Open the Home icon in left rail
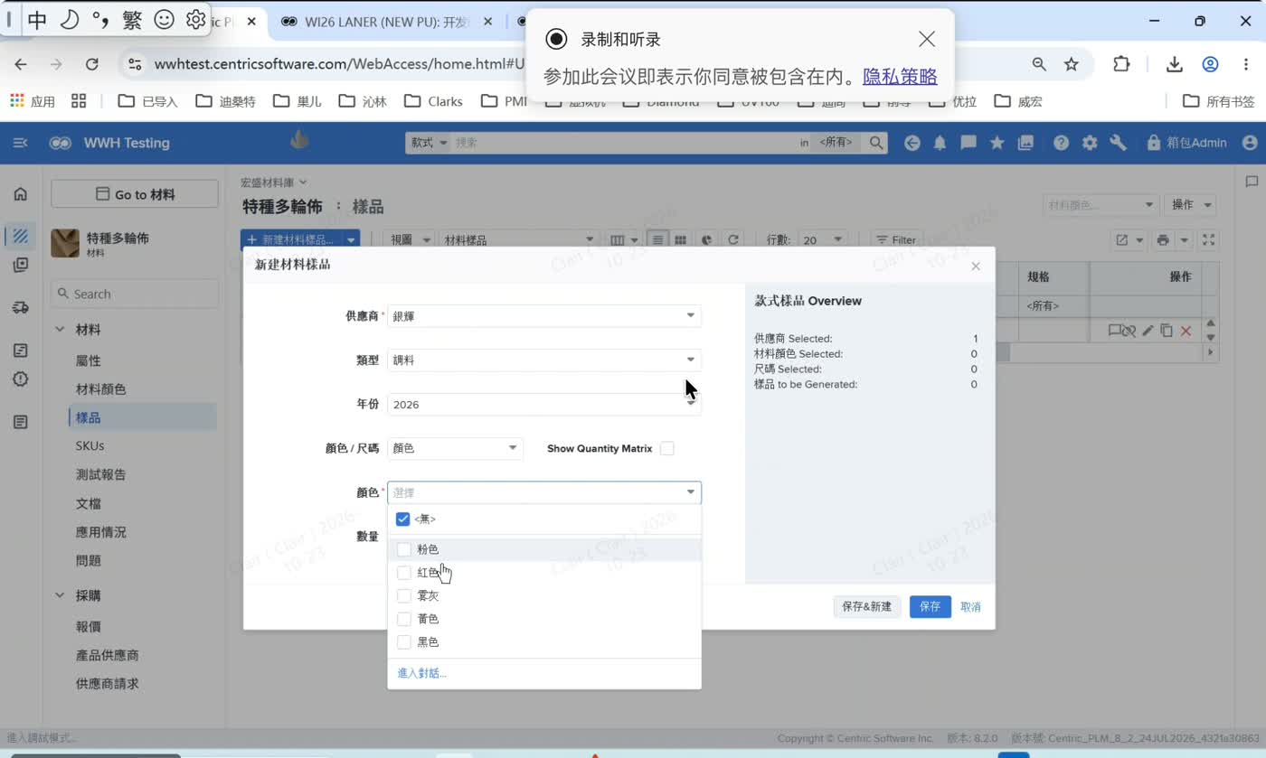 [x=20, y=194]
